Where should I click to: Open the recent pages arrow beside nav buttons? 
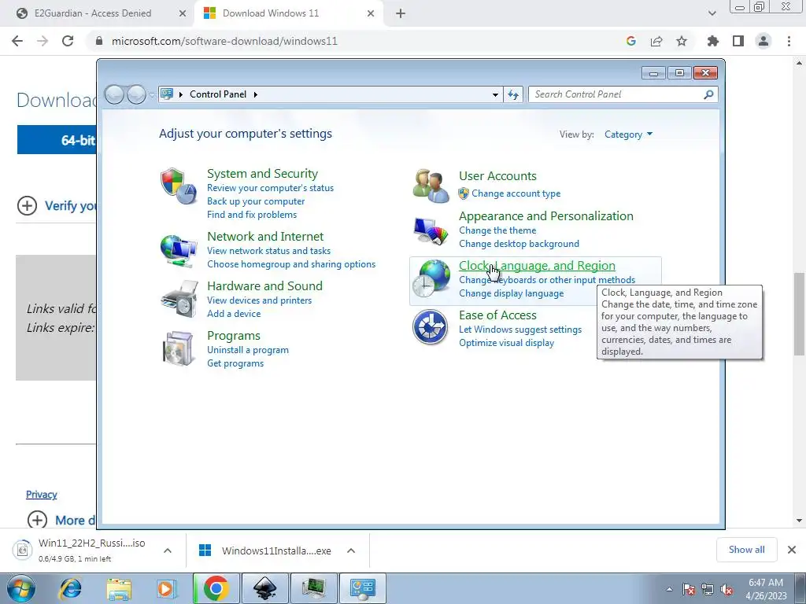coord(152,94)
